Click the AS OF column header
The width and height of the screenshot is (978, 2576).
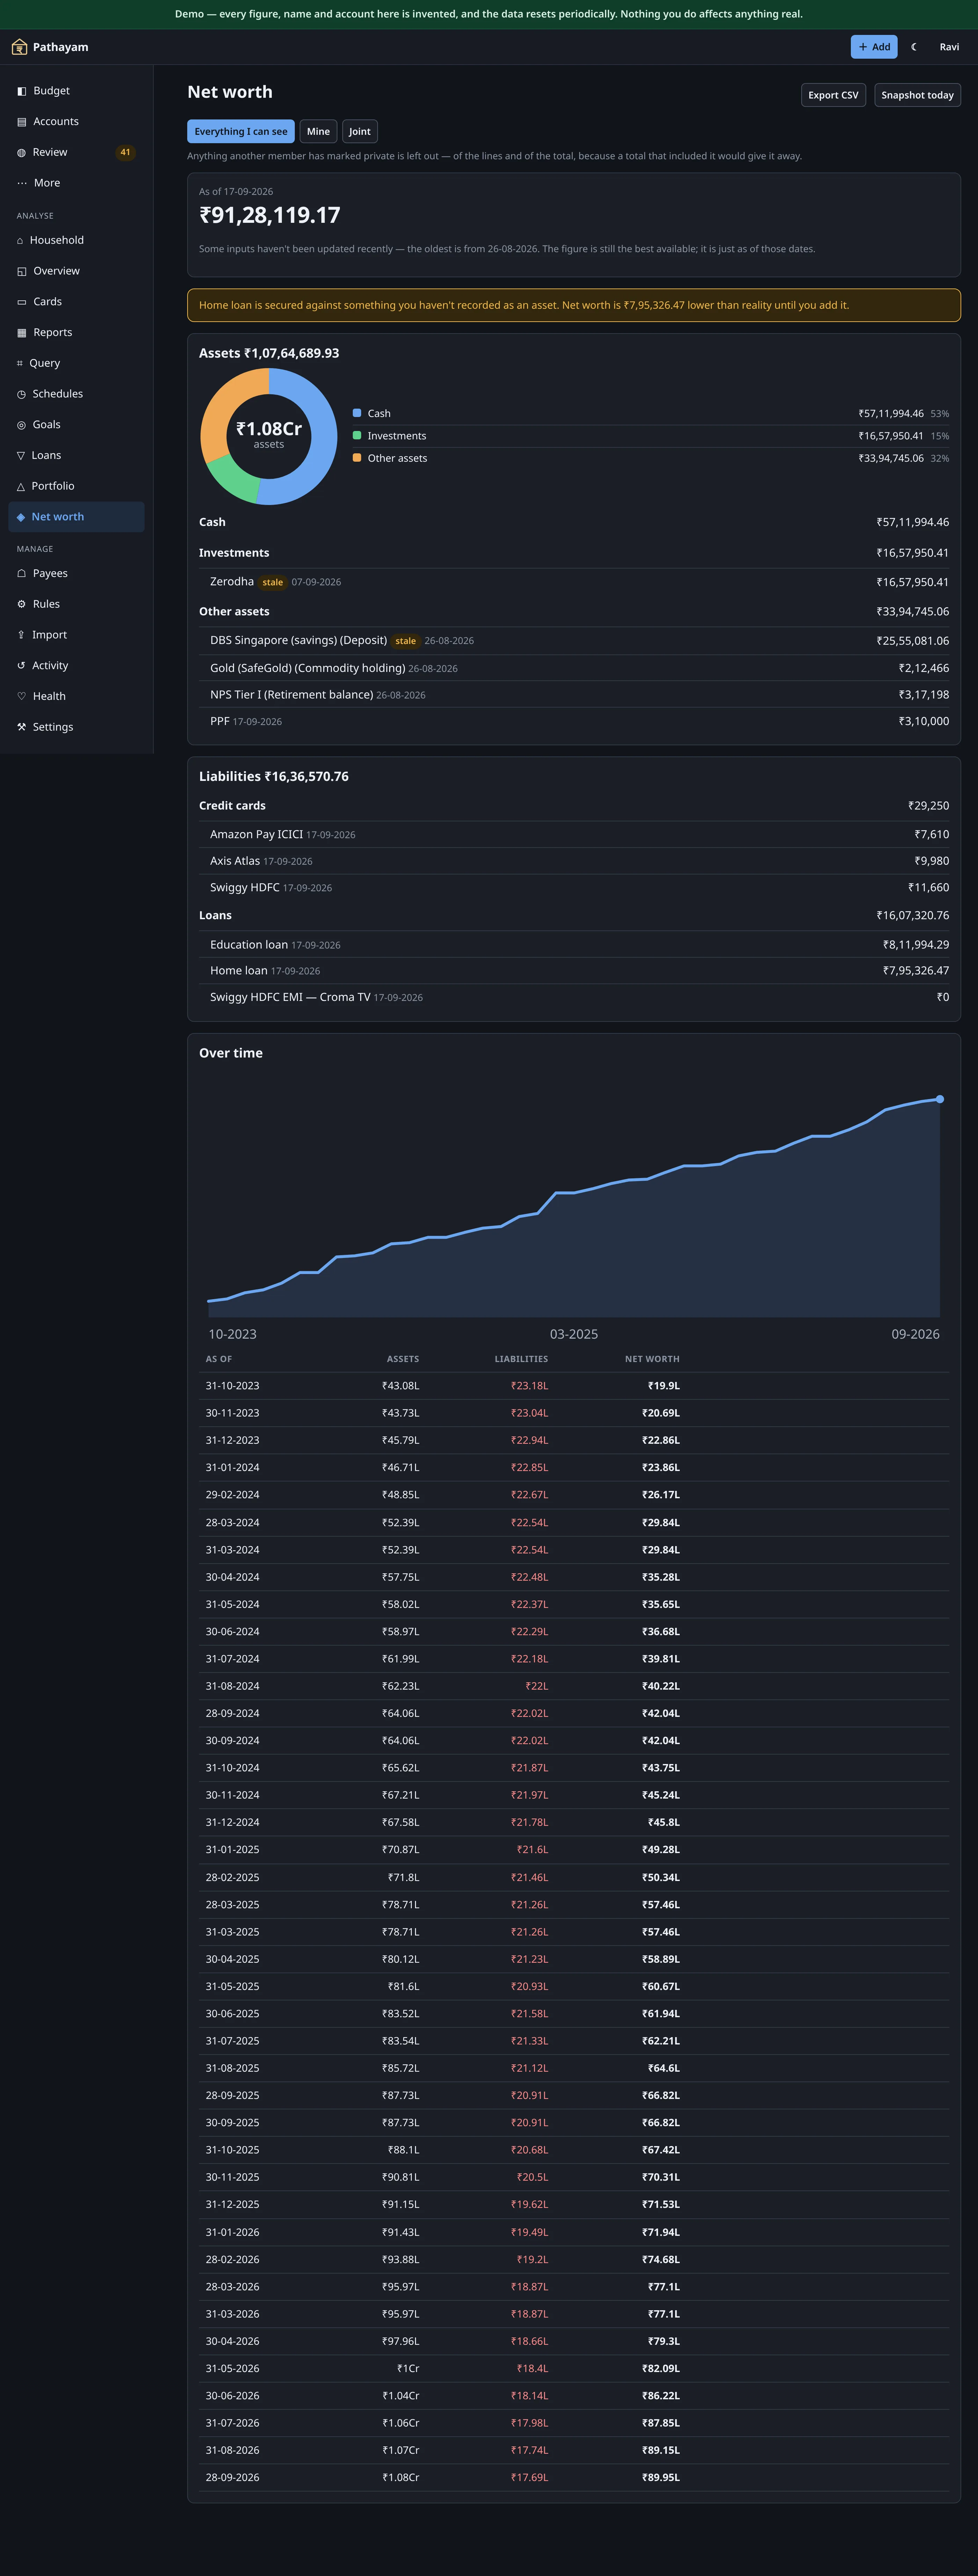[219, 1359]
